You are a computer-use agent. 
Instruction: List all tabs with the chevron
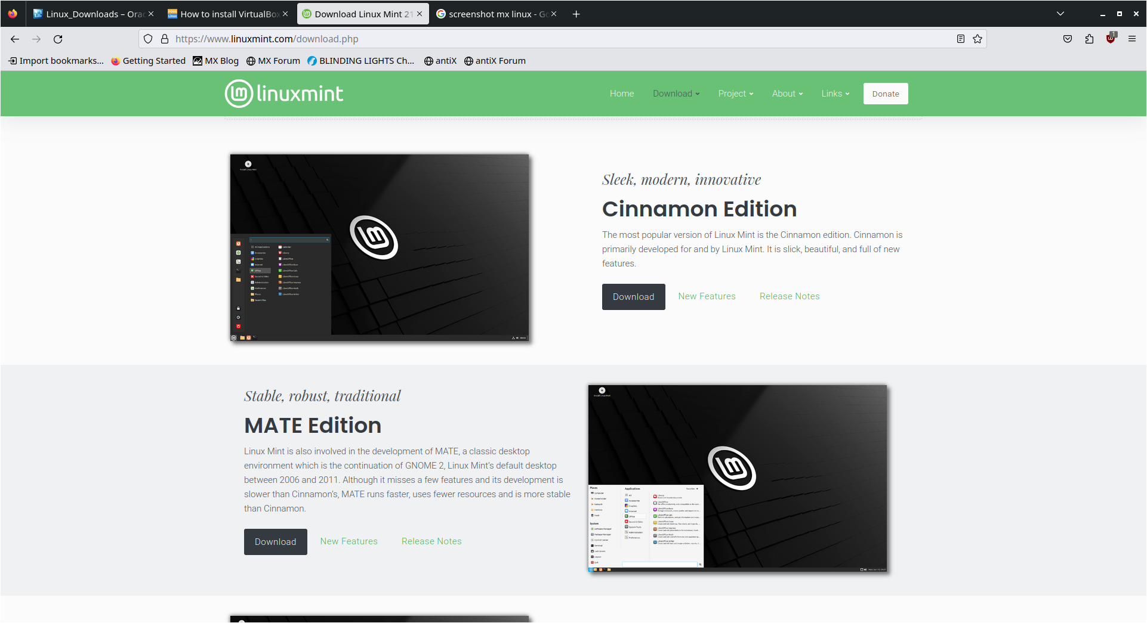[1060, 14]
